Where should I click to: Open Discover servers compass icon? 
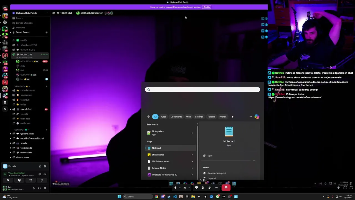tap(5, 109)
